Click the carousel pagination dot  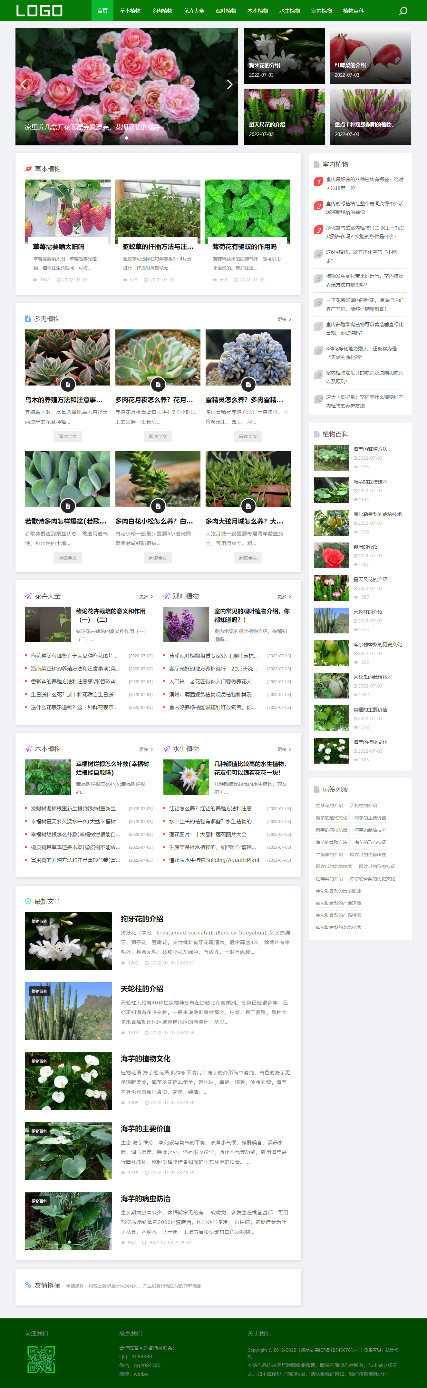[127, 138]
